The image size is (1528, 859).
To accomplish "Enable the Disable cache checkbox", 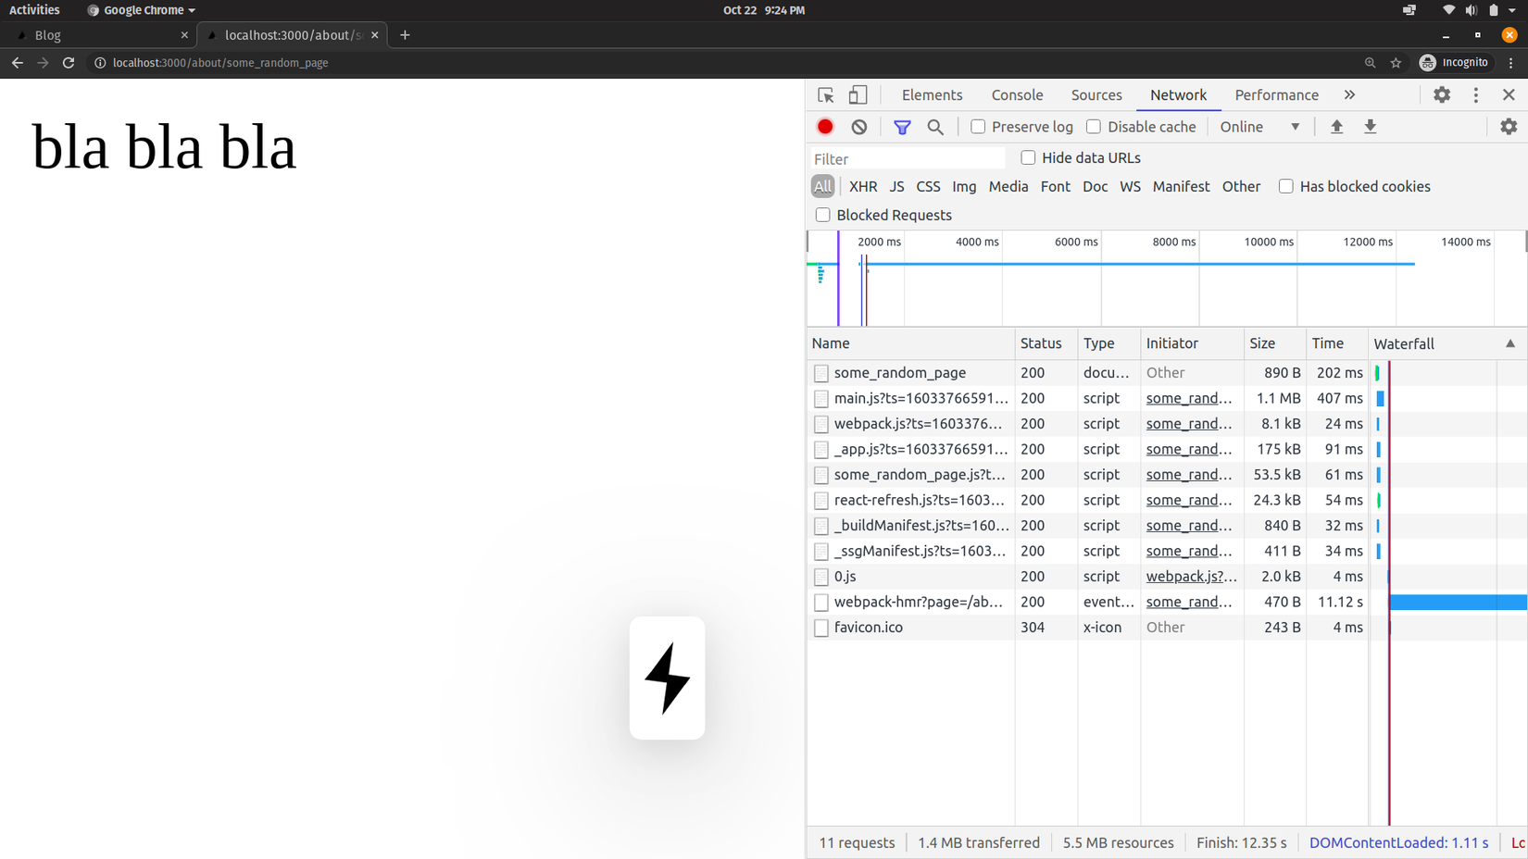I will [1094, 127].
